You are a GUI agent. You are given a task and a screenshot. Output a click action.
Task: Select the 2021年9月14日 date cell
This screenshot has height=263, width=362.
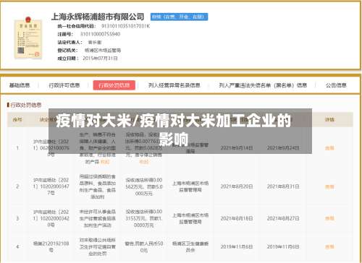point(237,148)
